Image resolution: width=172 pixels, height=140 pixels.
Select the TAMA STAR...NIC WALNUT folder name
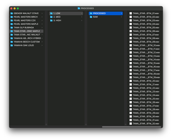click(27, 35)
